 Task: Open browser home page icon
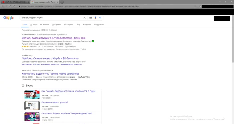pyautogui.click(x=14, y=6)
